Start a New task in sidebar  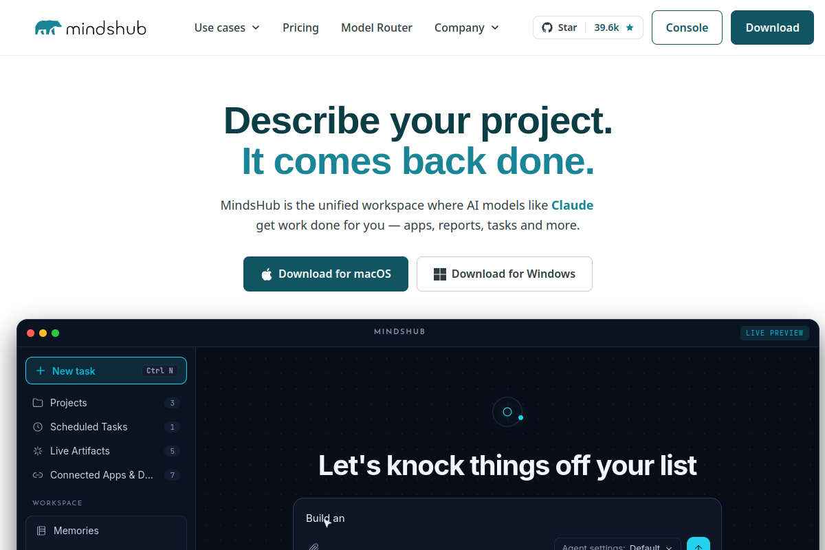(x=106, y=371)
